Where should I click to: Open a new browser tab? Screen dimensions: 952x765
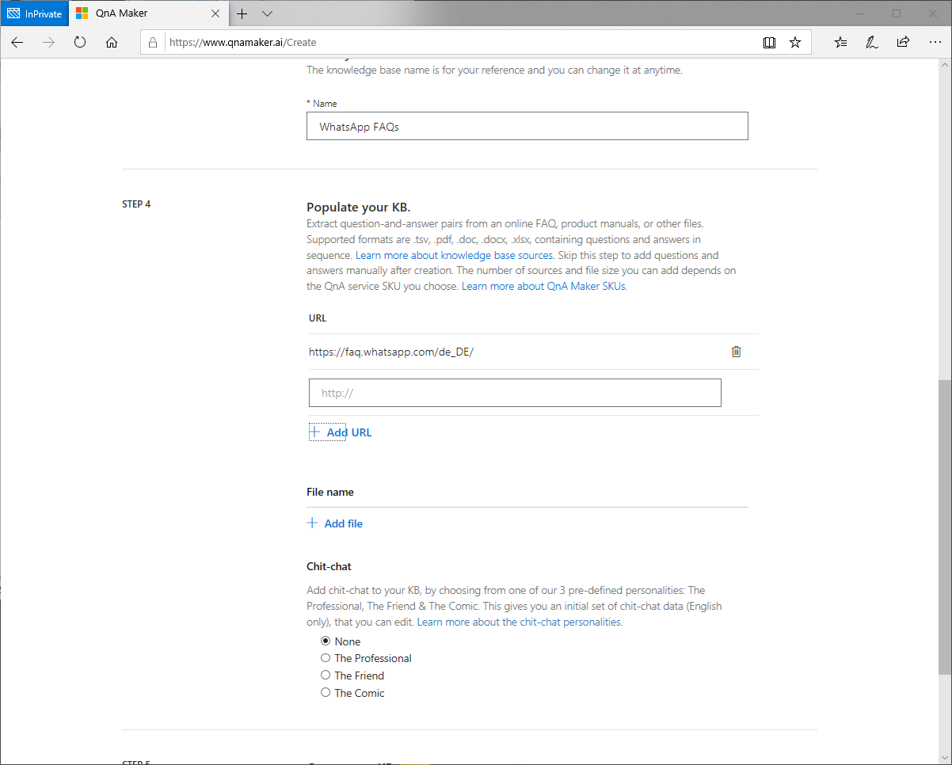(x=242, y=13)
